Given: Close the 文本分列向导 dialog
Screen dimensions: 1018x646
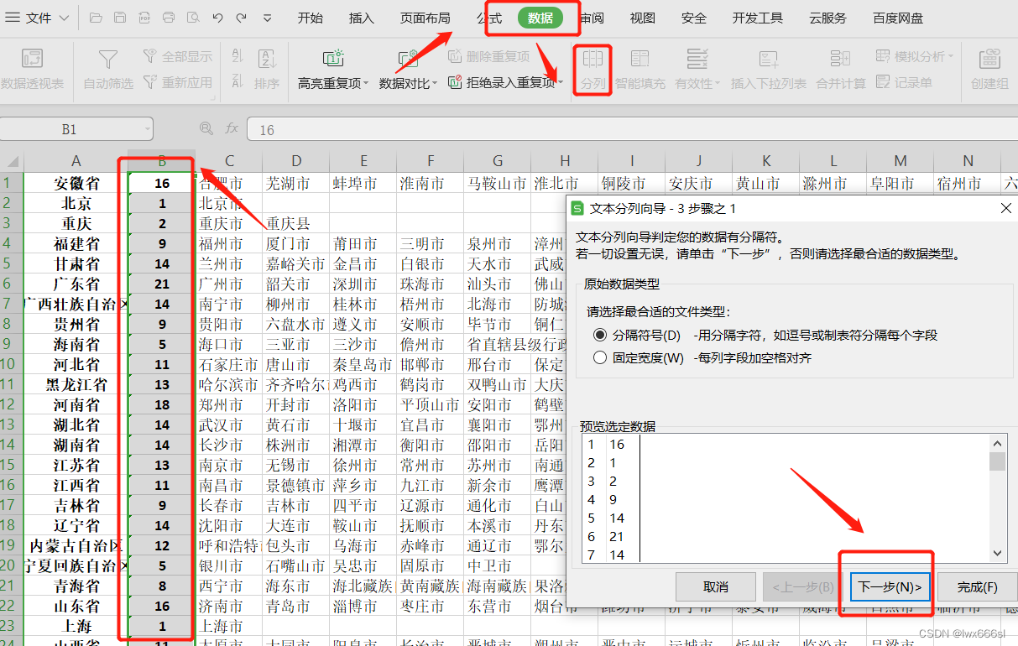Looking at the screenshot, I should [1006, 208].
